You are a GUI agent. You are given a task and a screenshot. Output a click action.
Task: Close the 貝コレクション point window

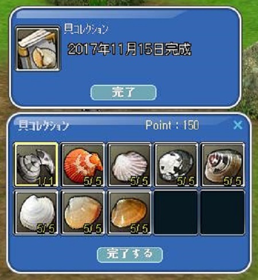click(x=238, y=125)
